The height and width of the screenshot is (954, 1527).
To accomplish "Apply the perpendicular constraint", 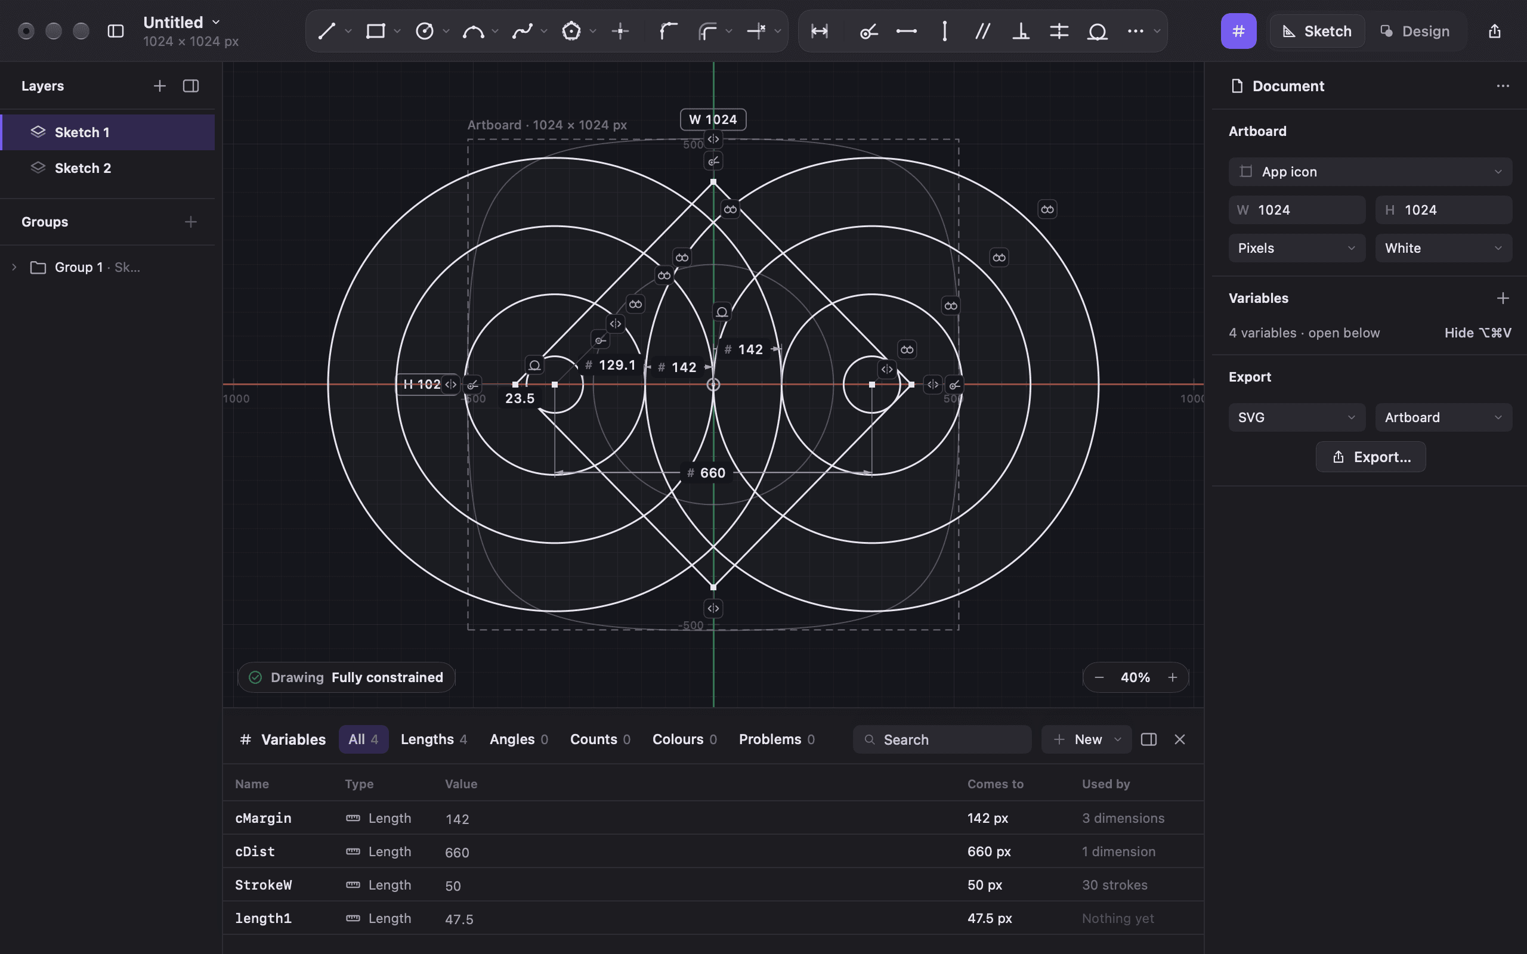I will point(1021,31).
